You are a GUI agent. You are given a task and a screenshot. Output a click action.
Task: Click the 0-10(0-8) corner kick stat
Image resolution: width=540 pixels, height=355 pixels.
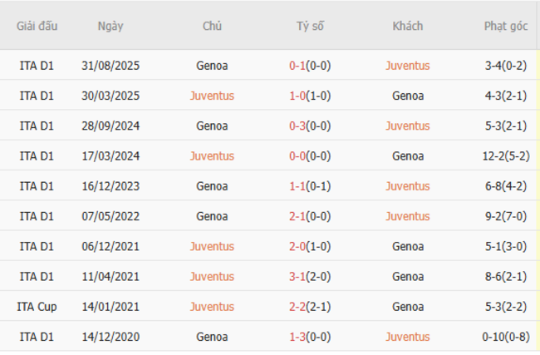506,337
